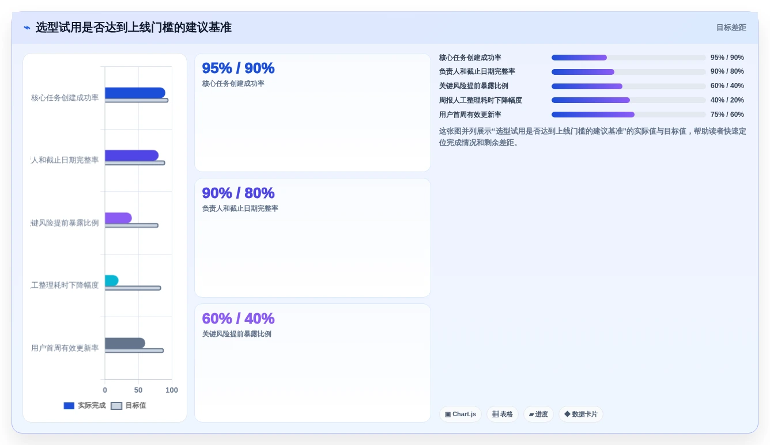Click the indigo 负责人和截止日期完整率 actual bar
The height and width of the screenshot is (445, 770).
(131, 155)
